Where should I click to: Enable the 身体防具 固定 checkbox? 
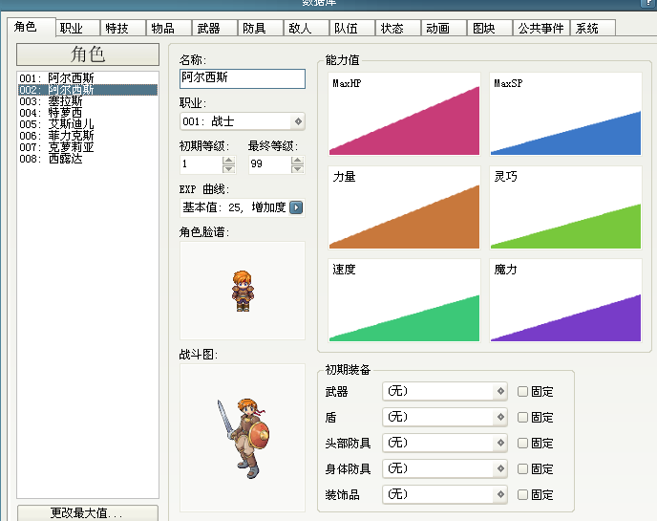point(522,468)
